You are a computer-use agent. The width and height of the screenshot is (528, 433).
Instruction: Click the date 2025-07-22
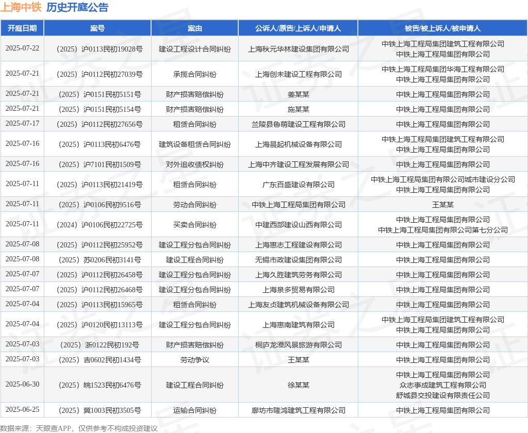(x=22, y=48)
